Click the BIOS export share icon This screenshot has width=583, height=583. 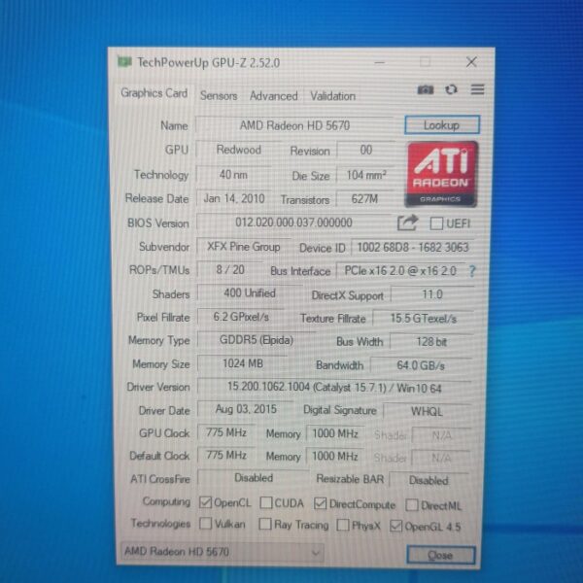coord(407,223)
